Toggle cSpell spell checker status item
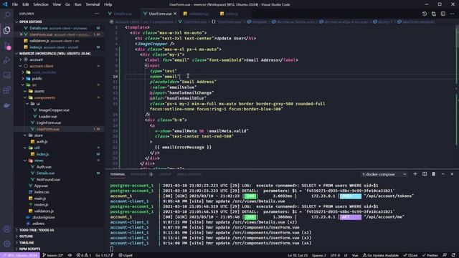 coord(126,255)
